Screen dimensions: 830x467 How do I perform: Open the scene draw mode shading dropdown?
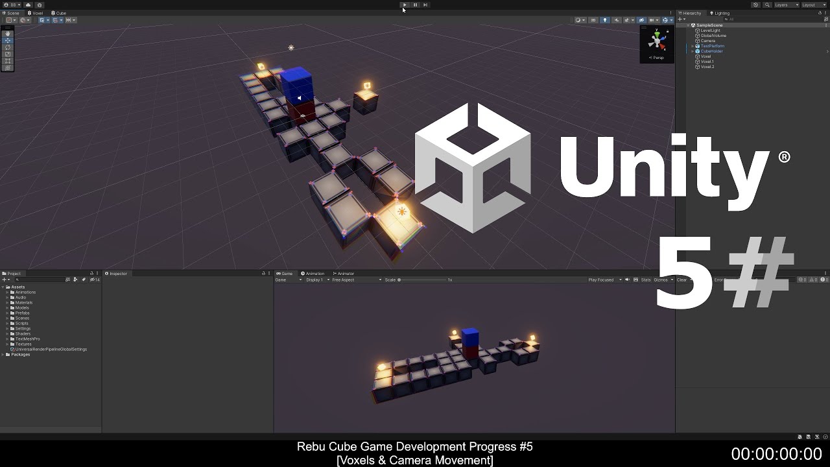[x=580, y=20]
